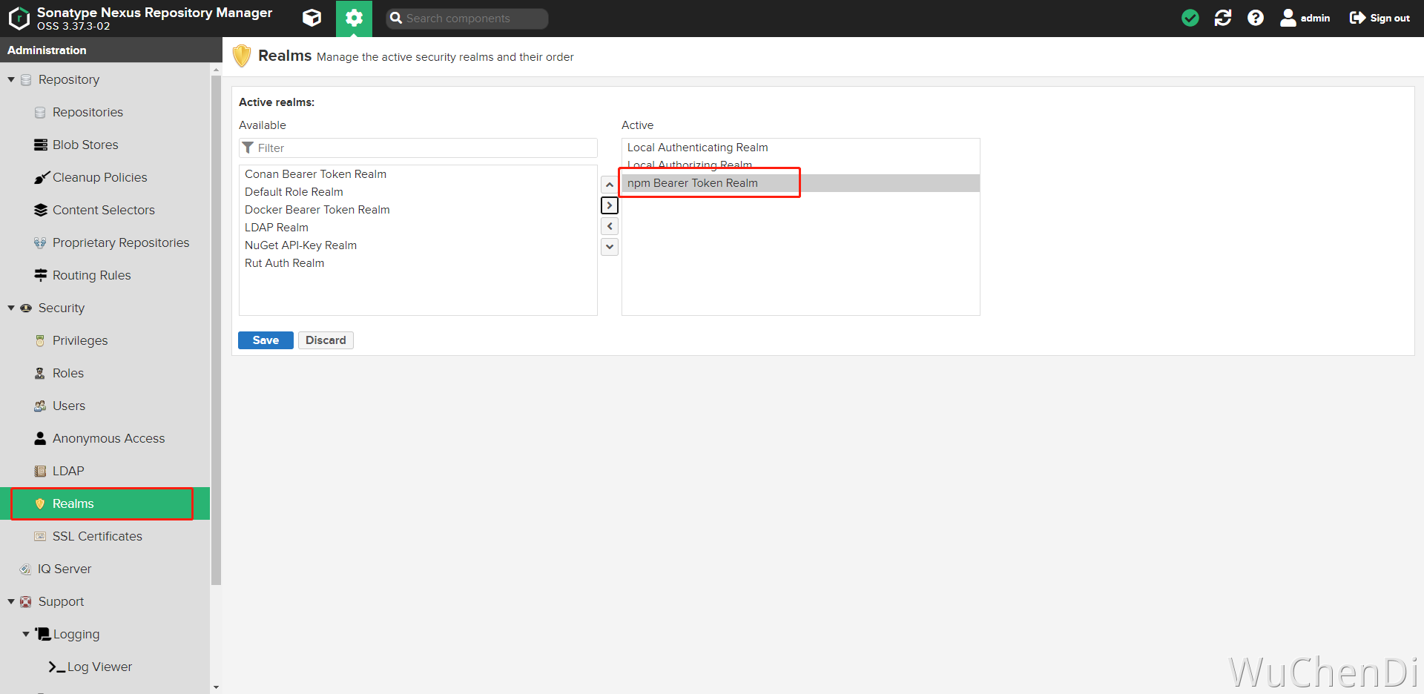Select Rut Auth Realm
1424x694 pixels.
click(418, 263)
